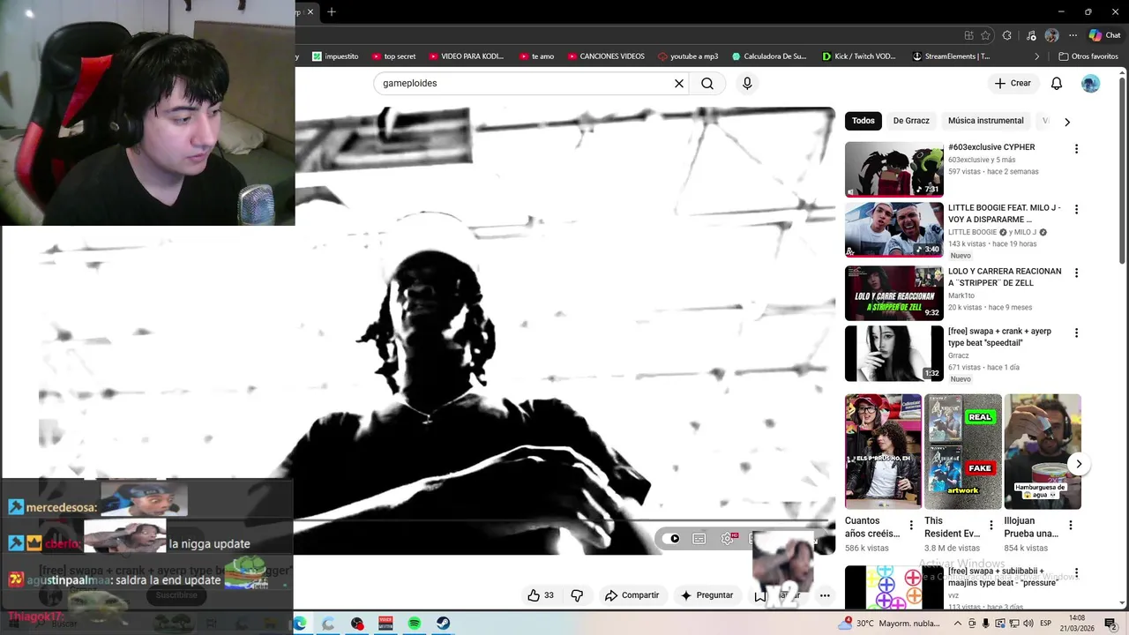
Task: Open media control music icon
Action: click(1031, 35)
